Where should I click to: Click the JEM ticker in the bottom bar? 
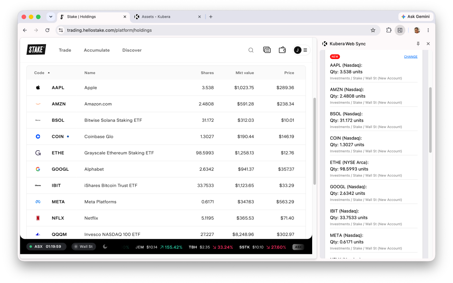[x=159, y=247]
